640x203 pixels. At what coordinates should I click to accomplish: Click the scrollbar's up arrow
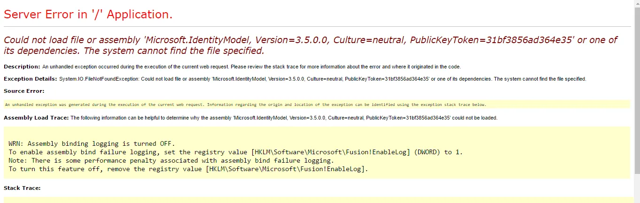click(637, 3)
